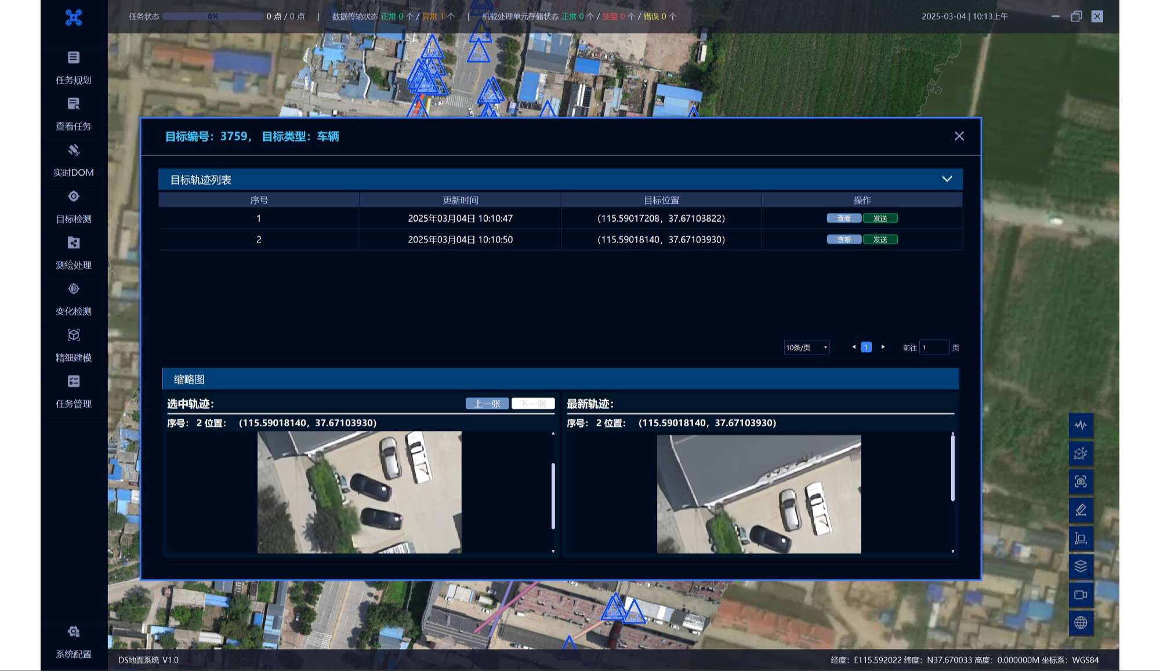Click the selected-track thumbnail scrollbar
This screenshot has width=1160, height=671.
[x=553, y=496]
